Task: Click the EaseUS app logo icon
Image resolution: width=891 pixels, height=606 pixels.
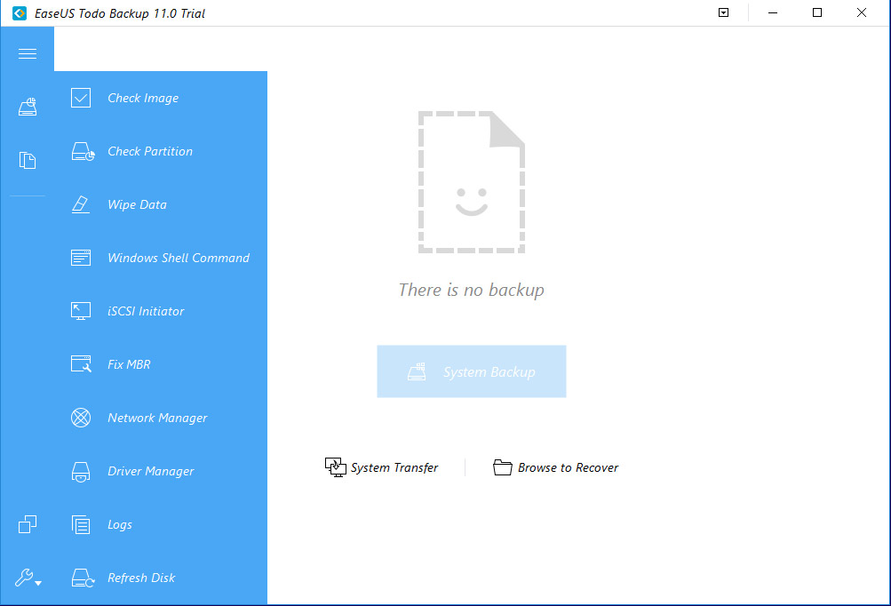Action: [x=20, y=13]
